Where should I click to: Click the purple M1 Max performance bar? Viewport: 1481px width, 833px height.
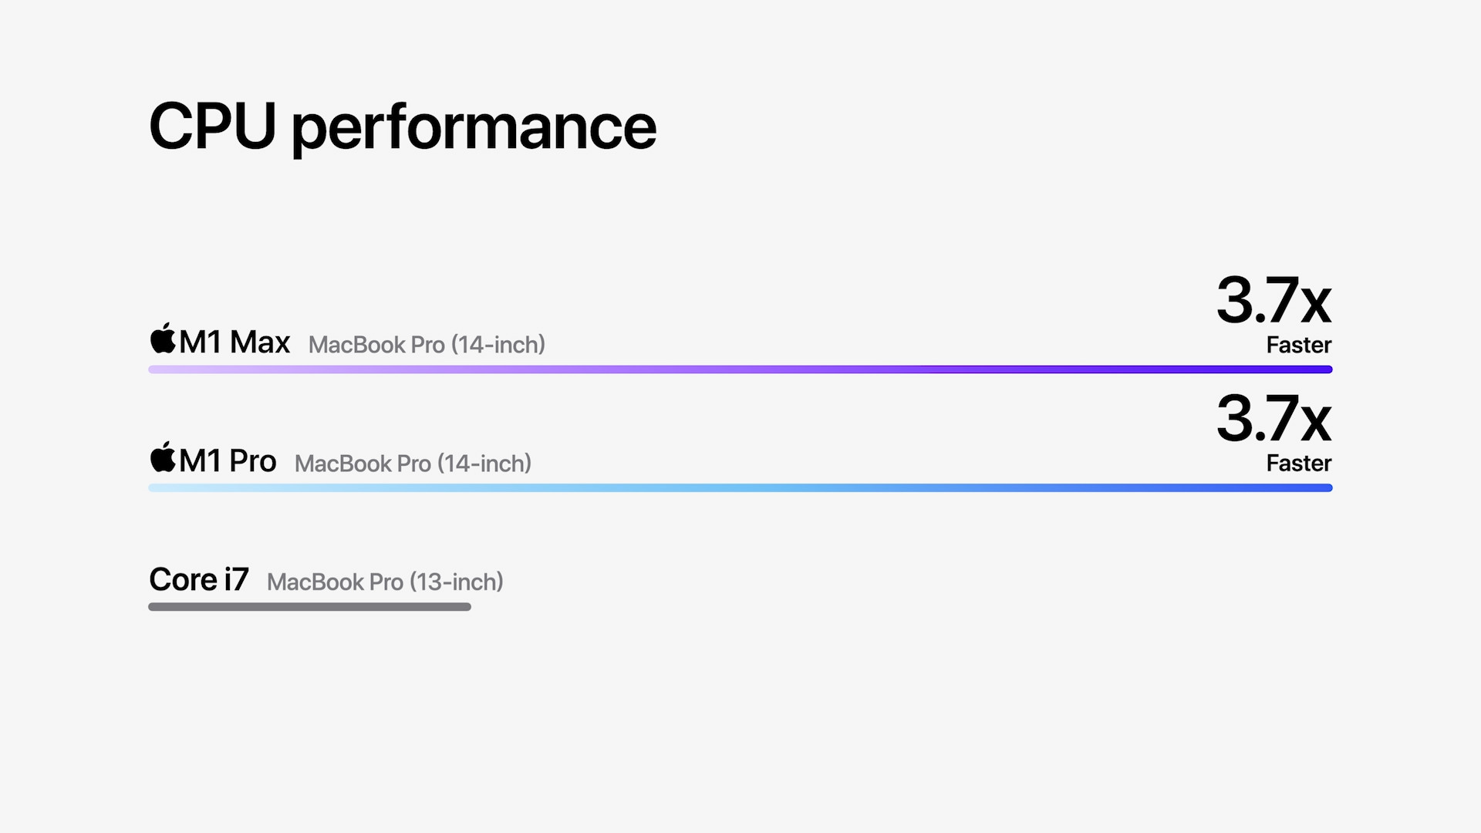coord(740,369)
